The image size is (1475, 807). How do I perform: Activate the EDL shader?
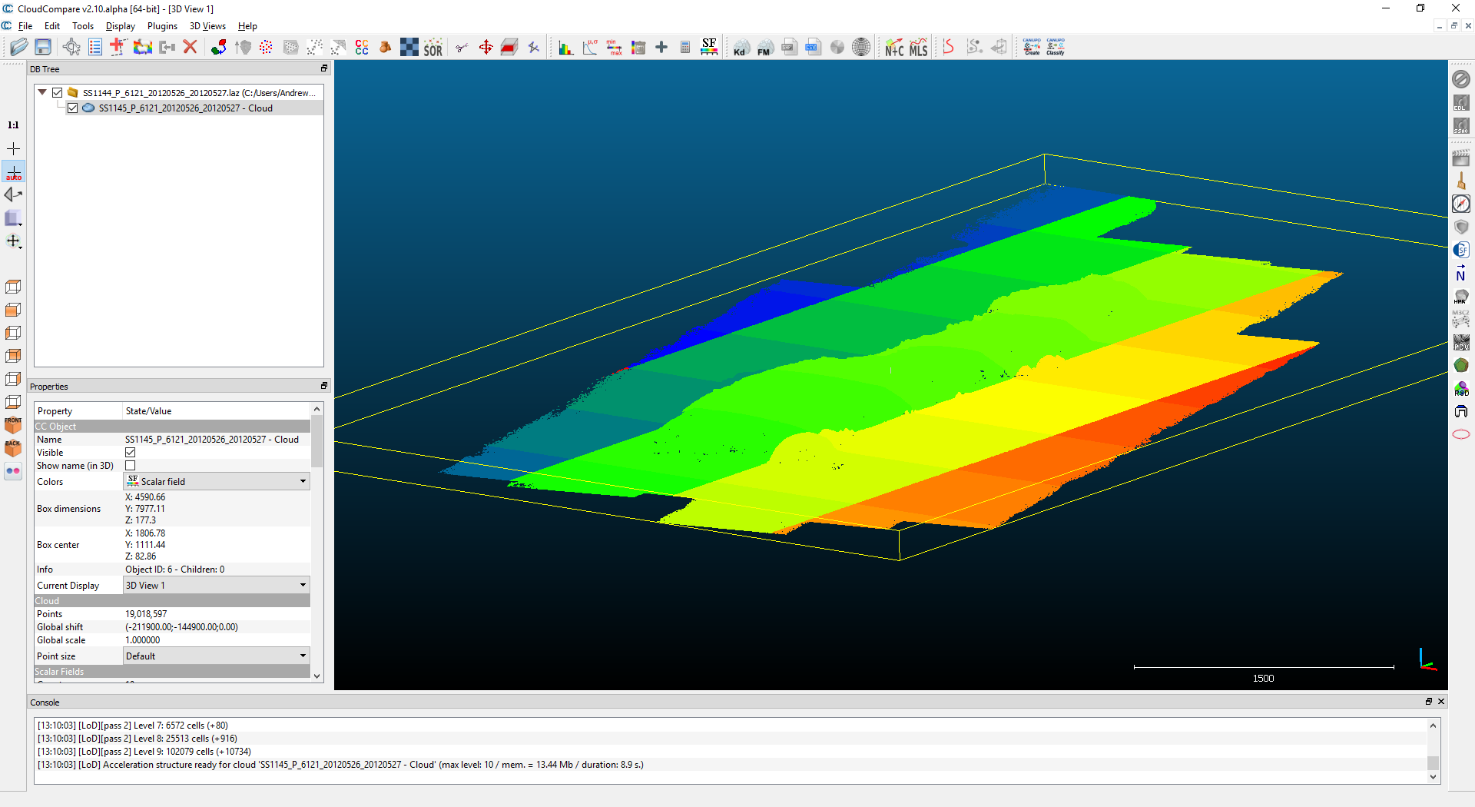1461,102
